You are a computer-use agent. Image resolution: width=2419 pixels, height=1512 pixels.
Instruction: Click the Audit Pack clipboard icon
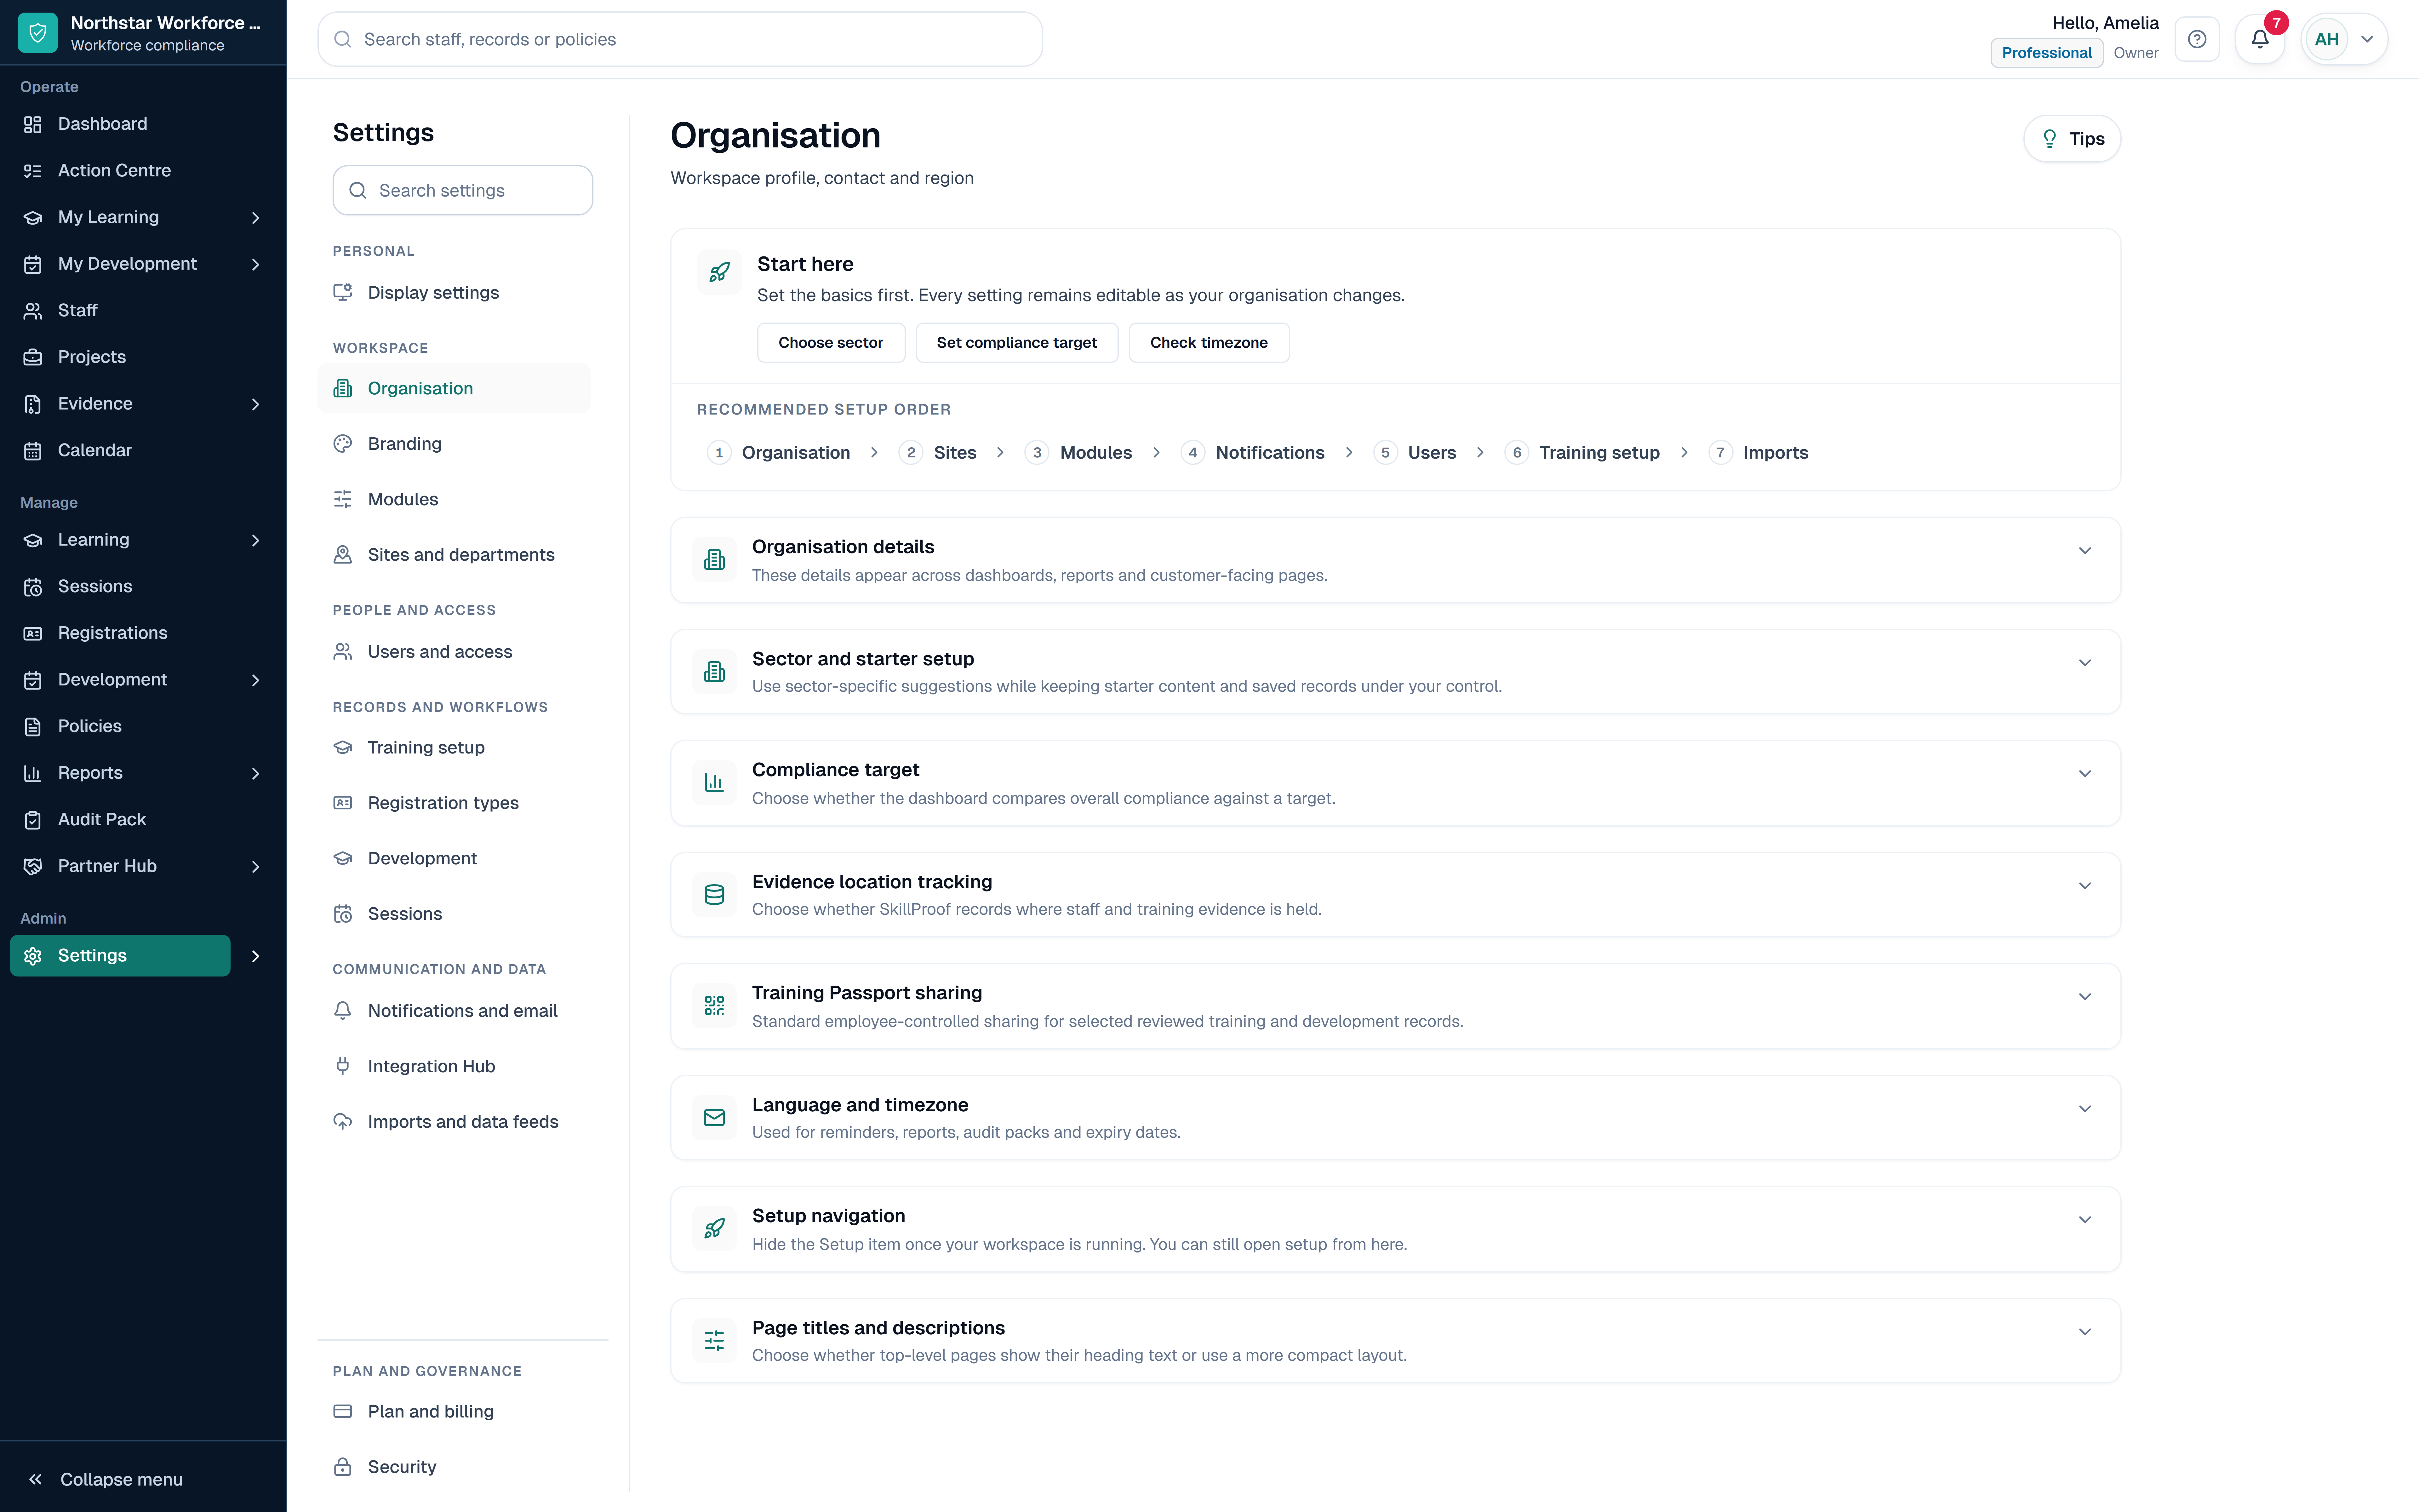tap(33, 820)
